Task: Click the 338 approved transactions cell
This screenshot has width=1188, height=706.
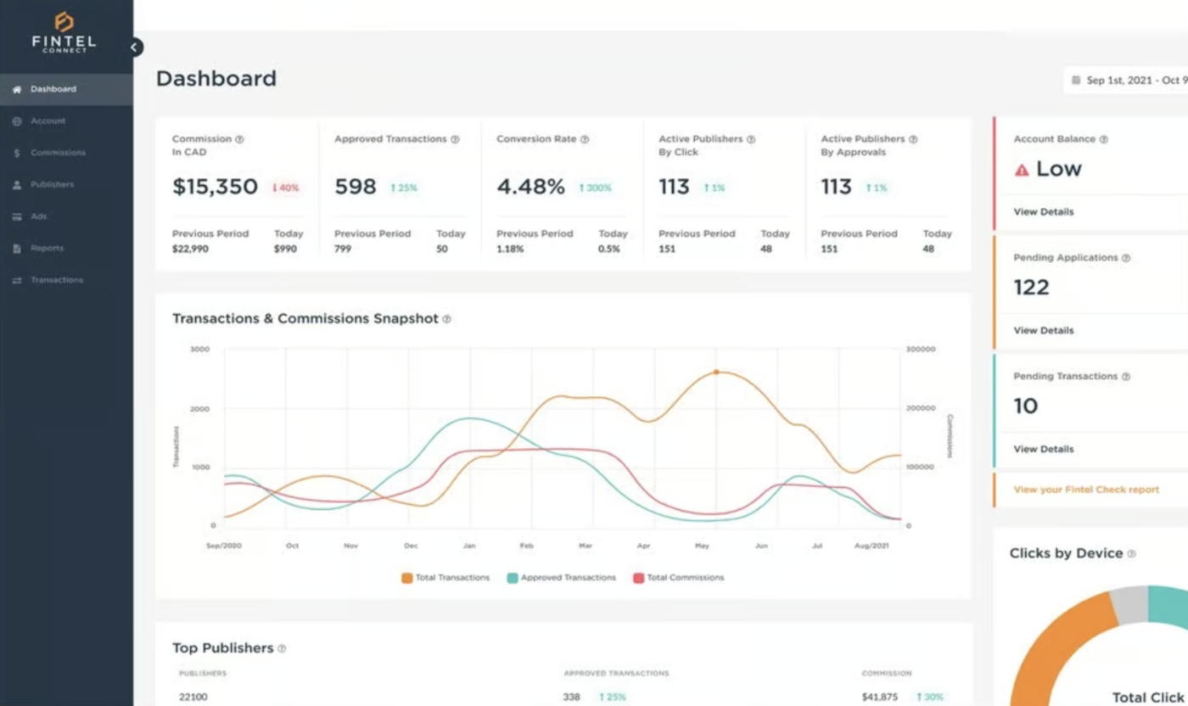Action: pyautogui.click(x=571, y=698)
